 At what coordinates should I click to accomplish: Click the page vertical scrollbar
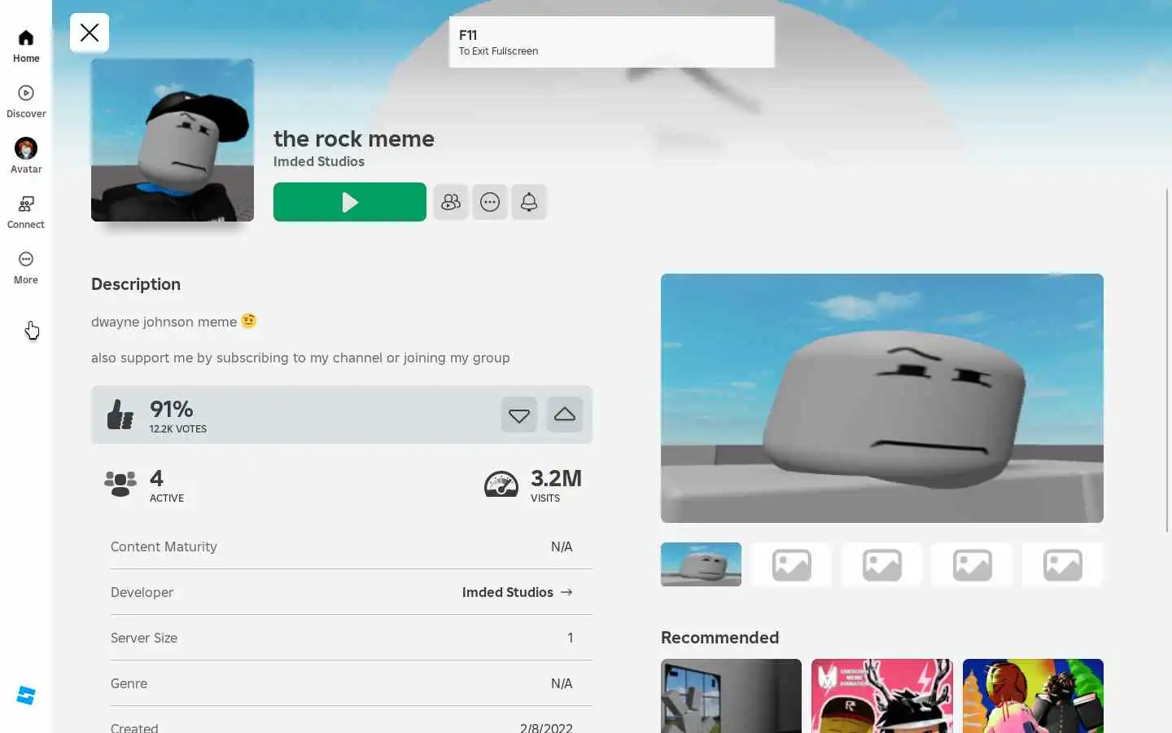tap(1167, 359)
